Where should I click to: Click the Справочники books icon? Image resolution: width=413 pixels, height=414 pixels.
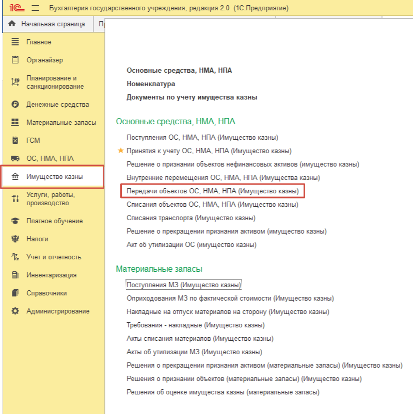click(x=15, y=293)
